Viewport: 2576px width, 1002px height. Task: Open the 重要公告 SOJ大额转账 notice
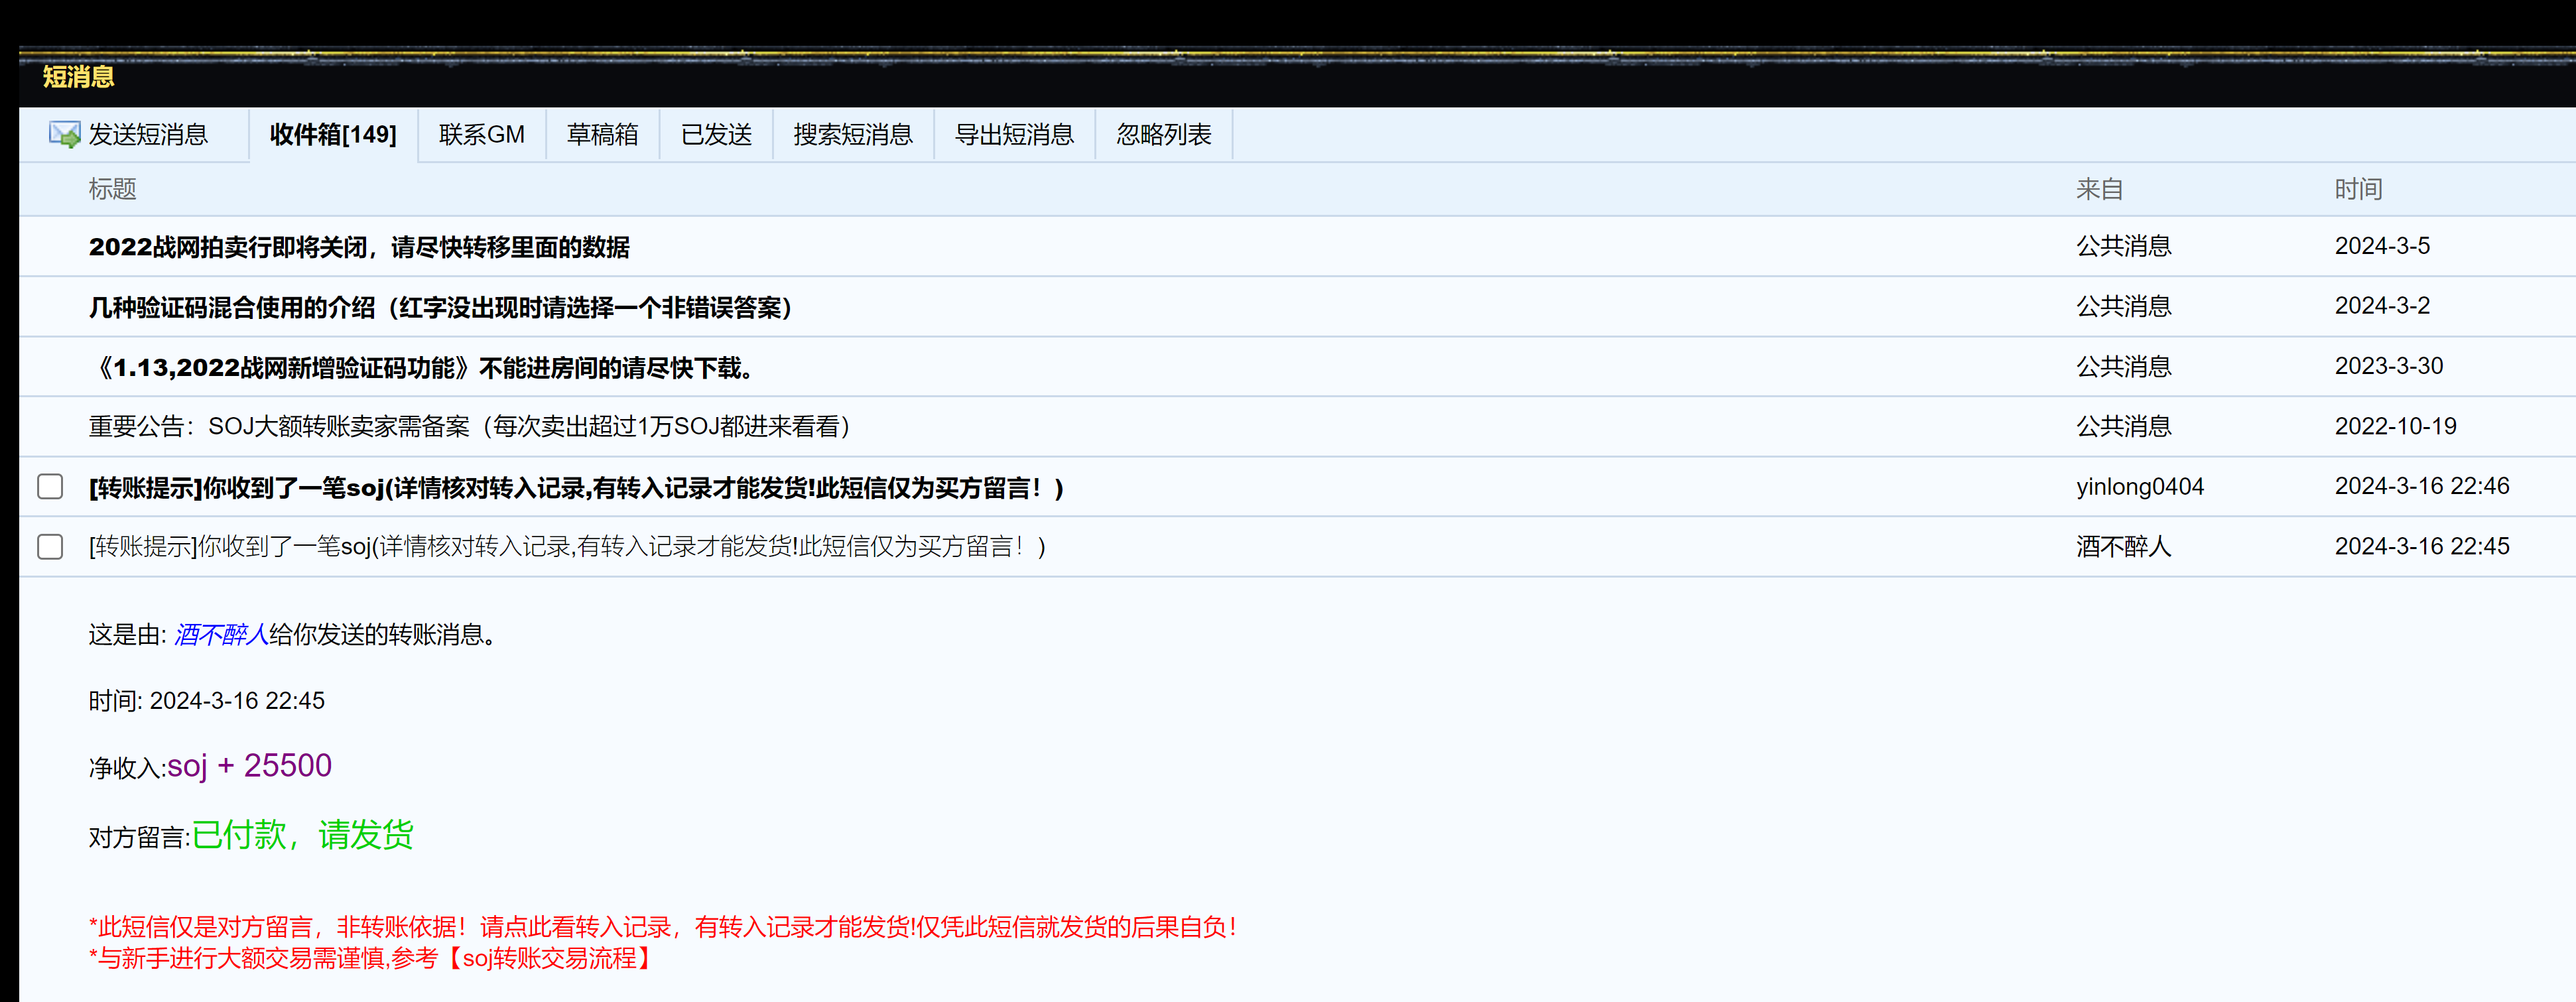pos(470,427)
